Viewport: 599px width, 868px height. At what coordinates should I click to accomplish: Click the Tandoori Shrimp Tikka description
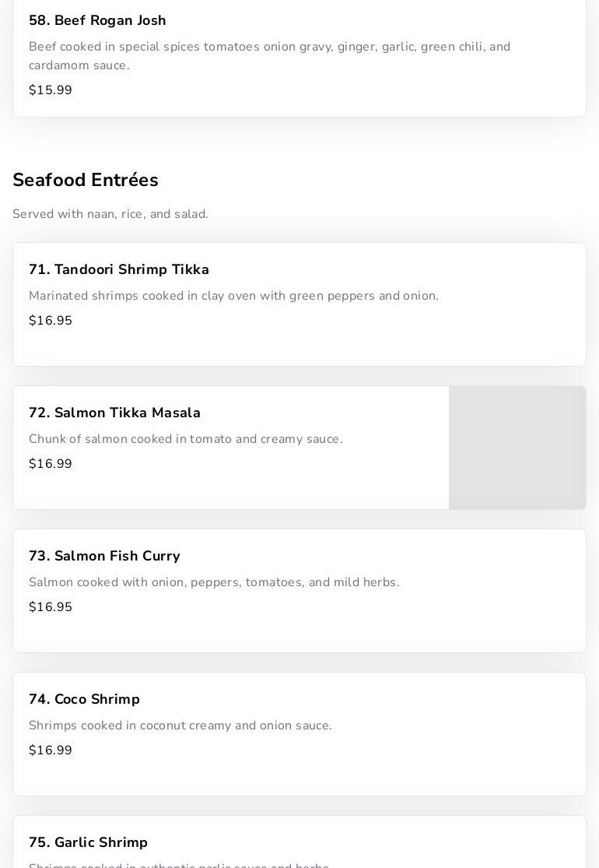pyautogui.click(x=233, y=296)
